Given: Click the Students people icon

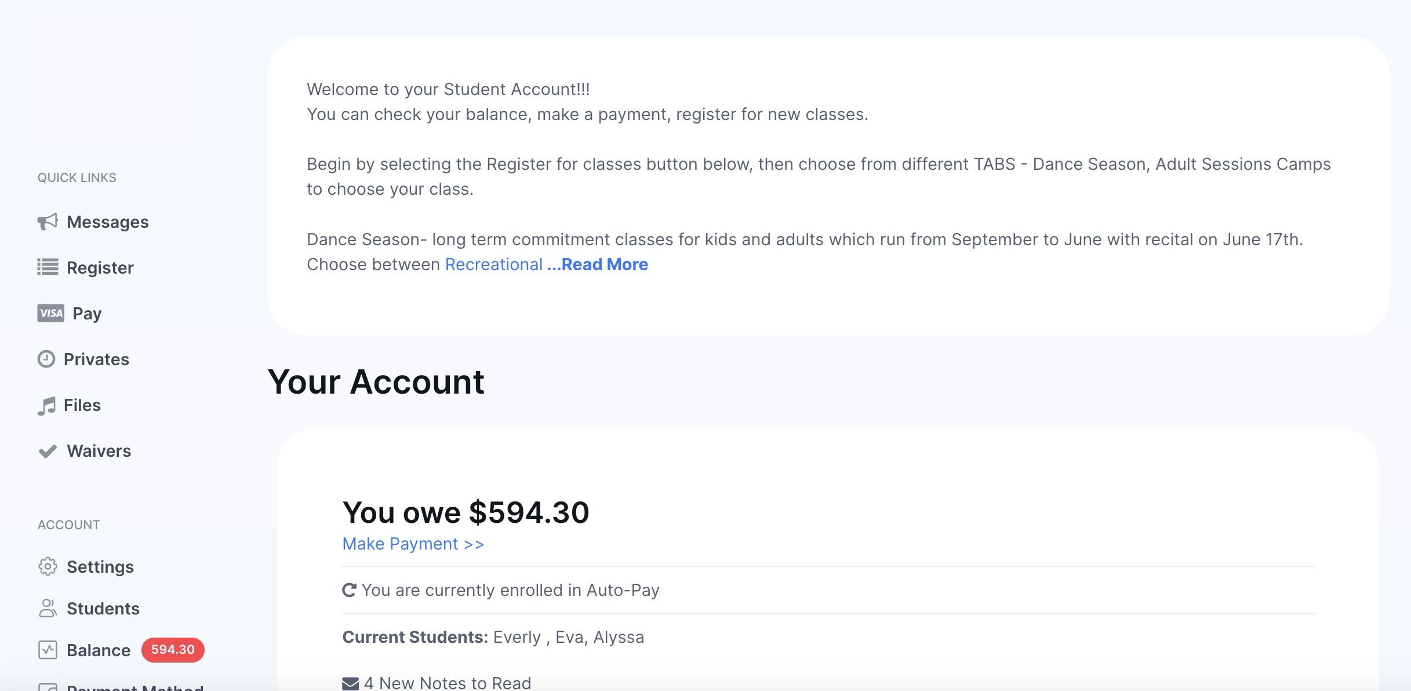Looking at the screenshot, I should click(x=48, y=608).
